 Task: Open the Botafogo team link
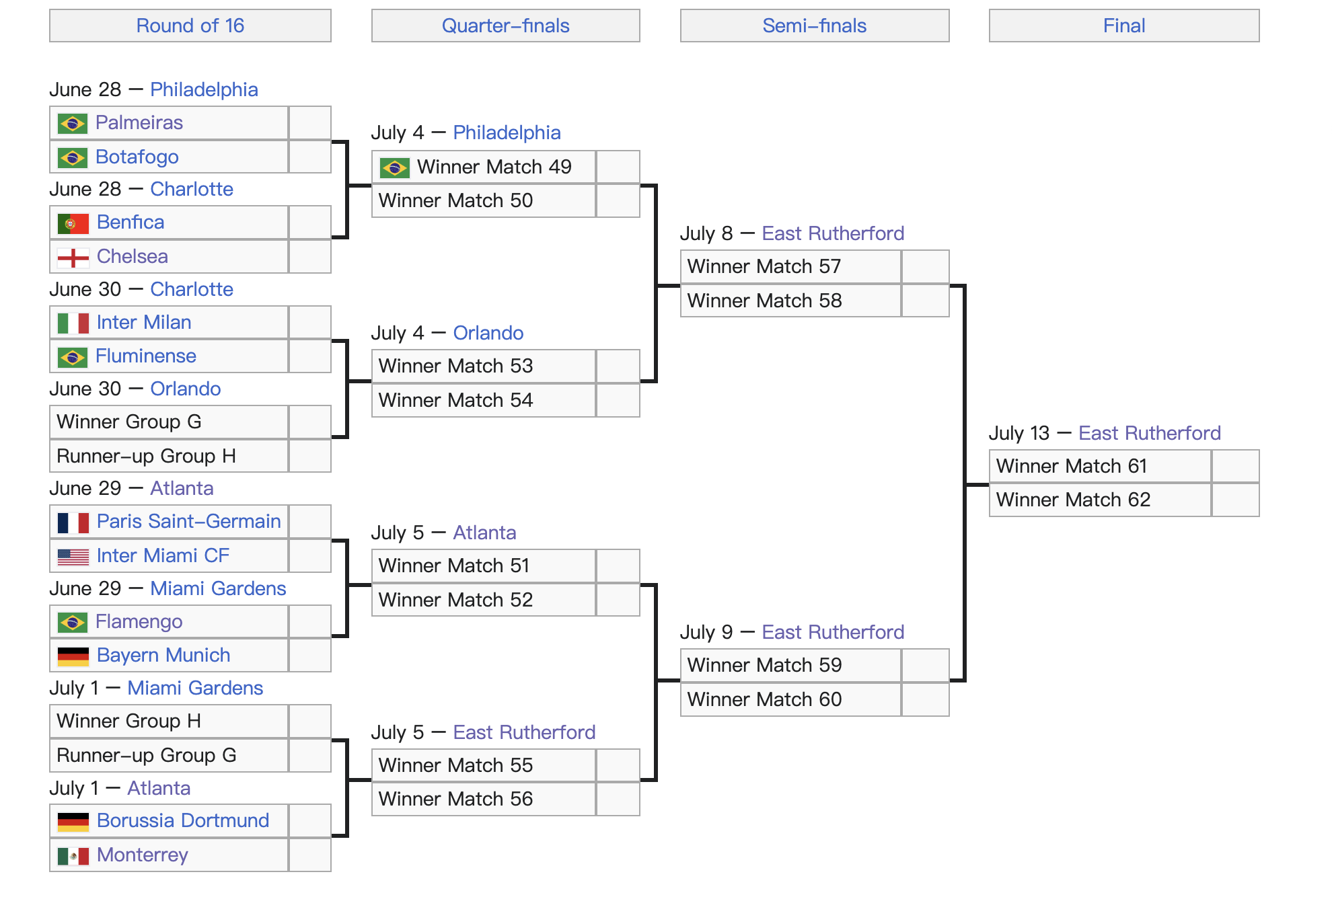pos(137,157)
